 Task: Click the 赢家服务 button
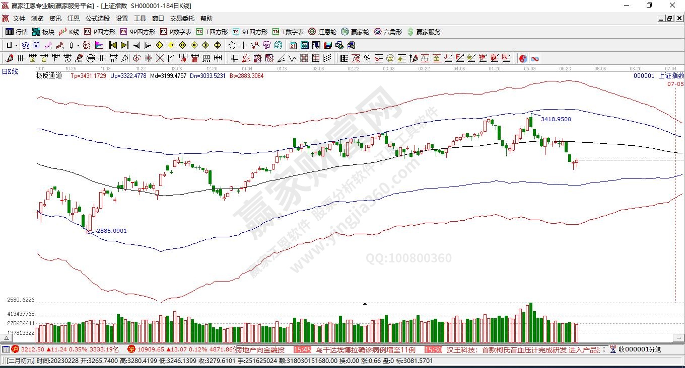click(x=424, y=32)
